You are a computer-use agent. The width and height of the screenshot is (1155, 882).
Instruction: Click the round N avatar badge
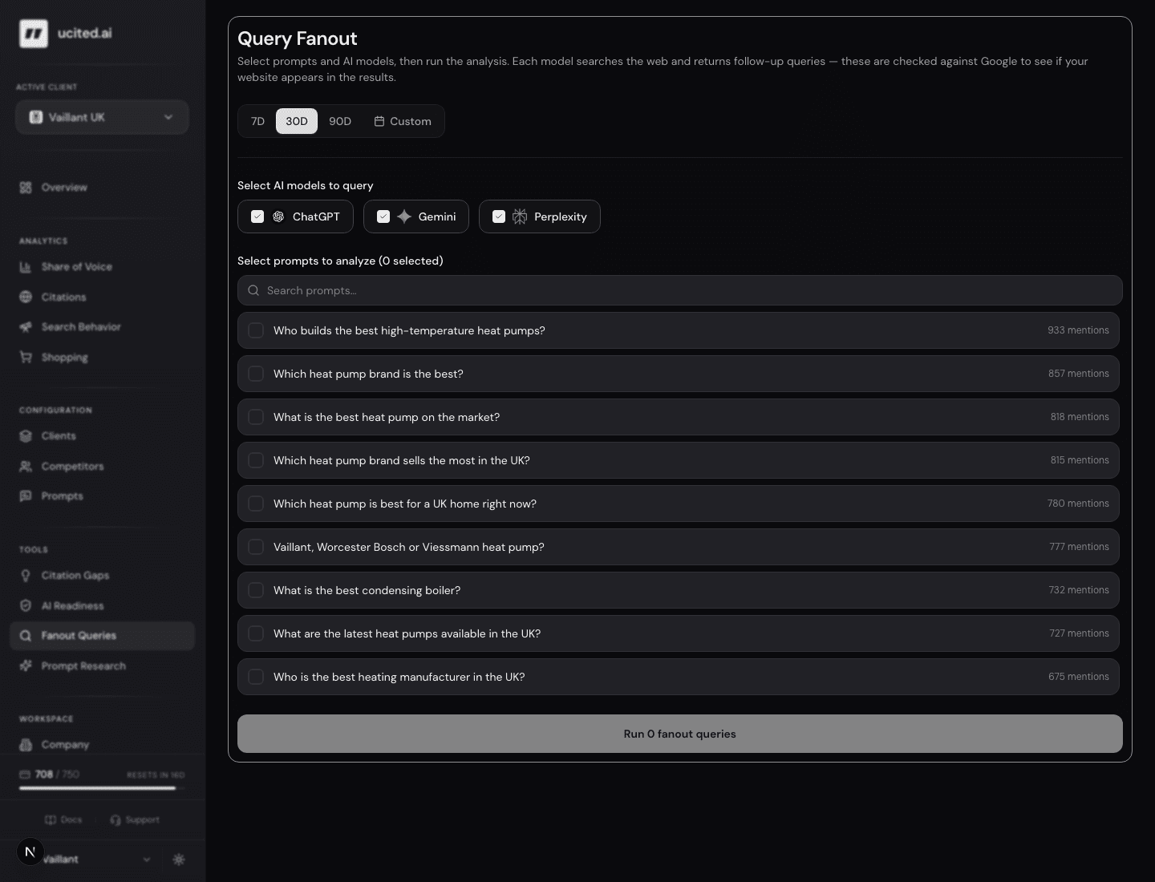[x=30, y=852]
